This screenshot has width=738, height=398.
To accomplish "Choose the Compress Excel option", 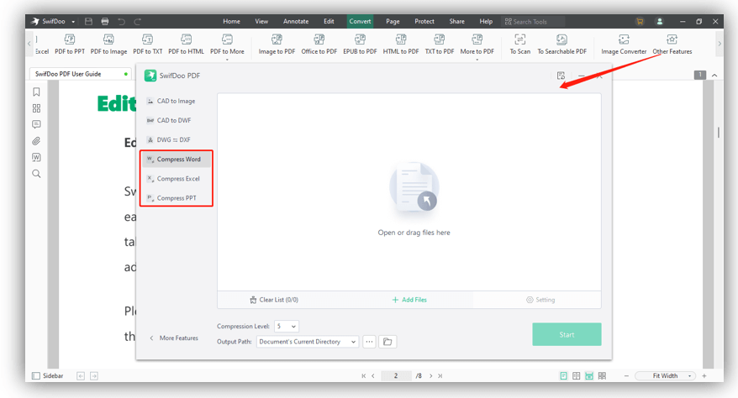I will tap(176, 179).
